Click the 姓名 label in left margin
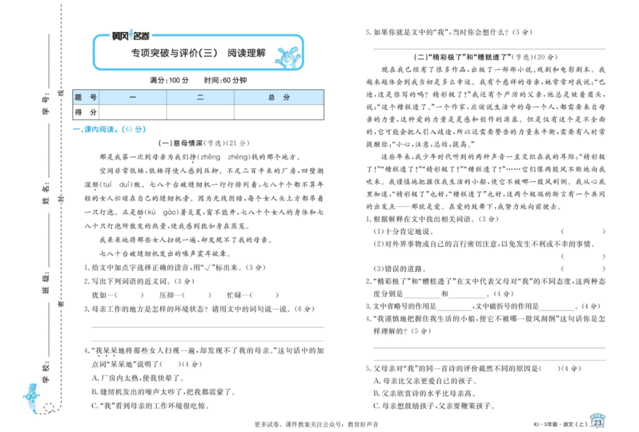The height and width of the screenshot is (432, 639). click(x=46, y=193)
